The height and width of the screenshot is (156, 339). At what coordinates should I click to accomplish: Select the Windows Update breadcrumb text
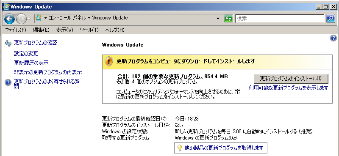click(x=110, y=18)
